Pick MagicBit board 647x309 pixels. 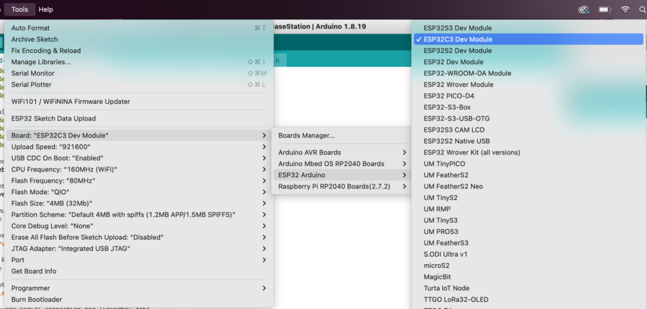click(529, 277)
